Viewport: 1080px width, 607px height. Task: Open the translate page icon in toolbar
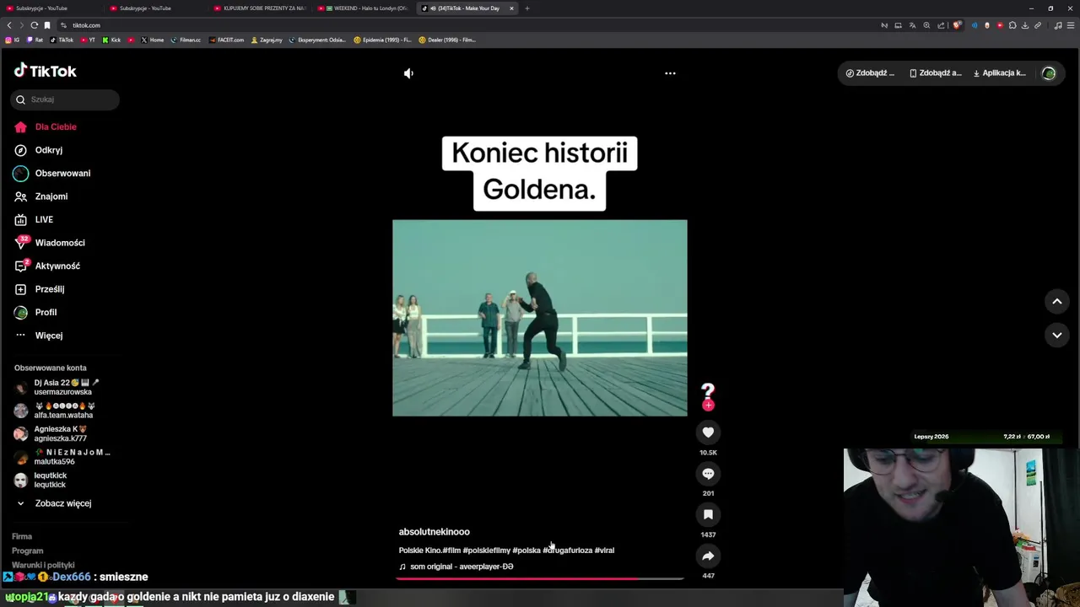pyautogui.click(x=912, y=25)
